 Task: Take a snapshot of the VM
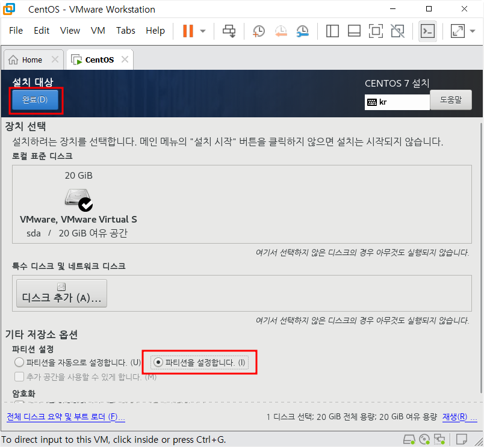(x=259, y=31)
